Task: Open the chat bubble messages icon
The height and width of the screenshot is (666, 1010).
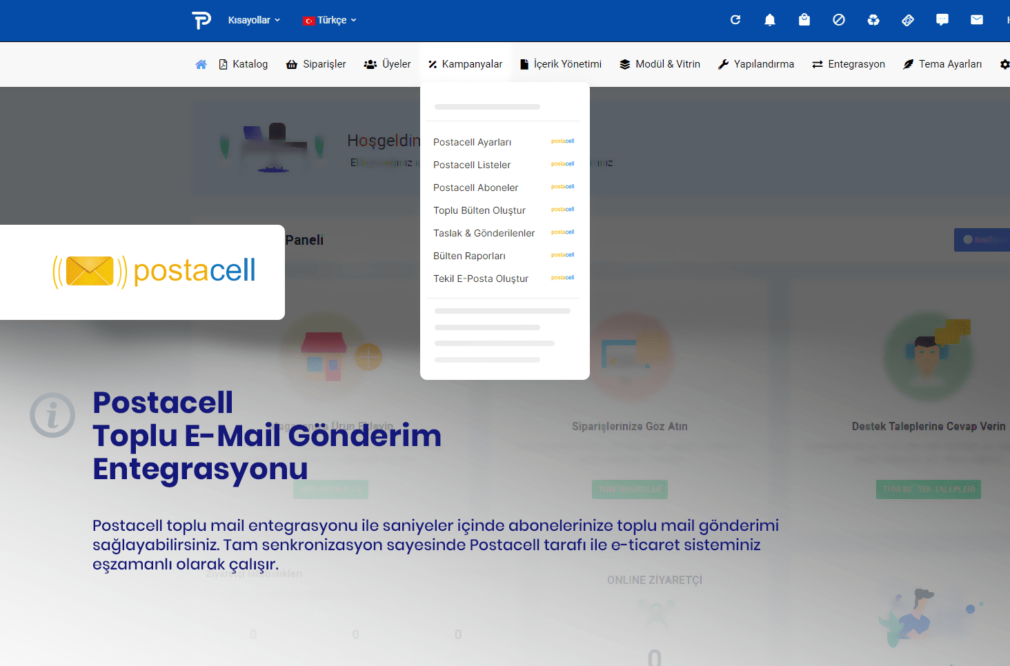Action: (942, 20)
